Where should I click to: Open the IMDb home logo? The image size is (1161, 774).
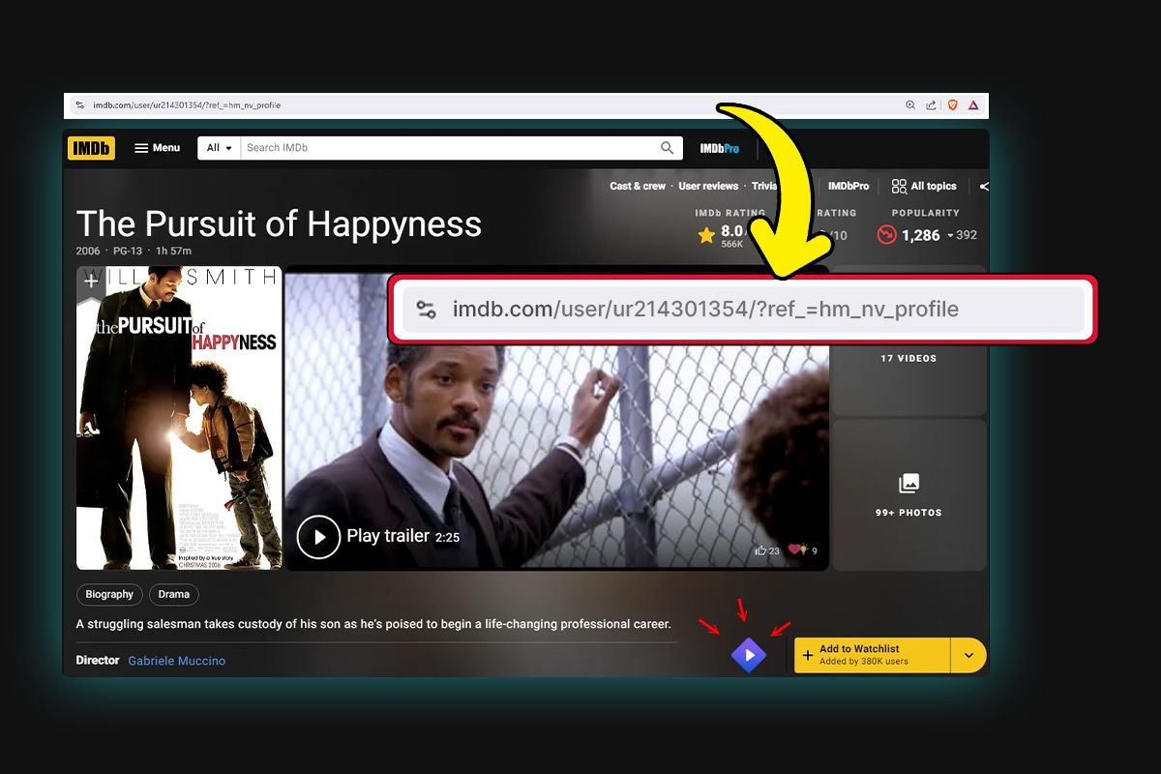[91, 148]
